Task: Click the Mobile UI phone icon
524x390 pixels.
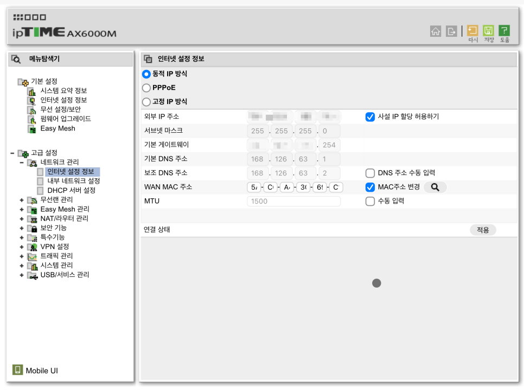Action: pyautogui.click(x=17, y=369)
